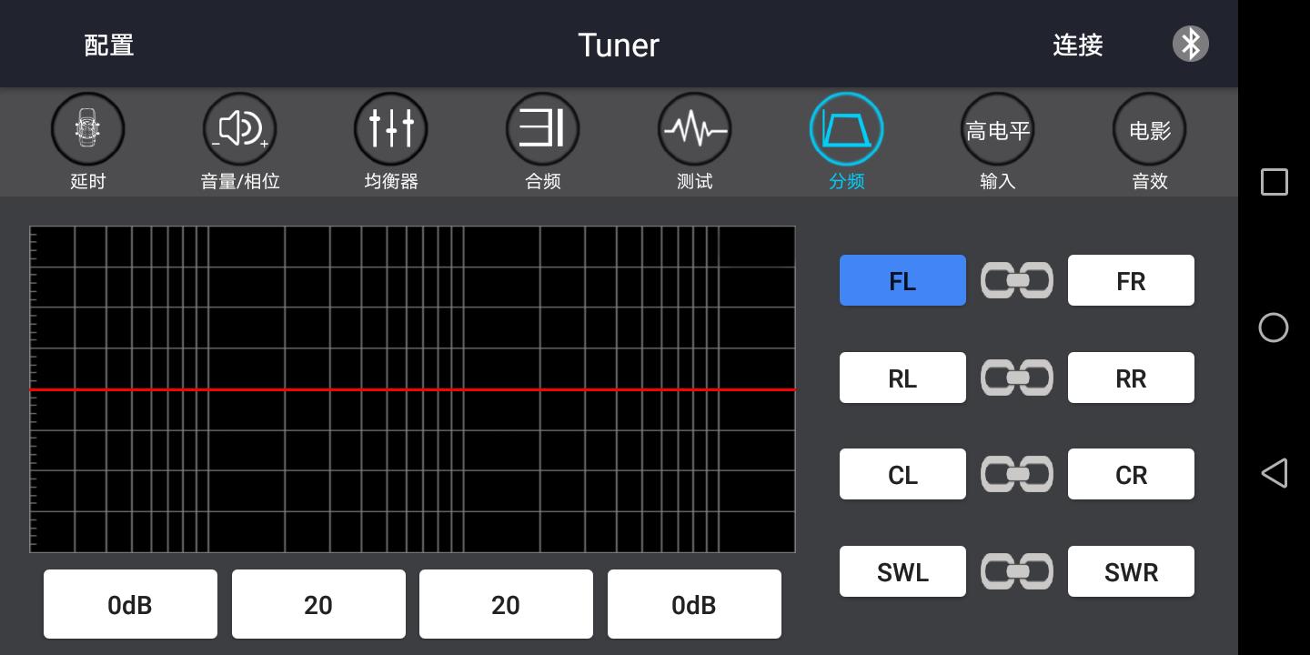Tap the Bluetooth icon in header

1190,44
